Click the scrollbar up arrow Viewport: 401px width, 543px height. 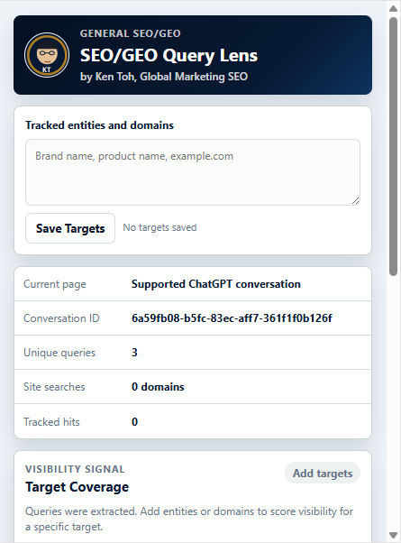click(393, 8)
